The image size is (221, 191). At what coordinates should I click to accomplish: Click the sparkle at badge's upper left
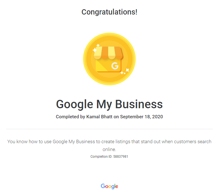(x=95, y=49)
